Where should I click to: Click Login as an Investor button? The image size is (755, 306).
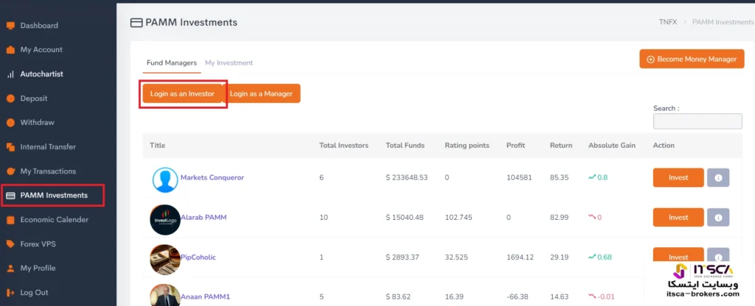[x=183, y=93]
